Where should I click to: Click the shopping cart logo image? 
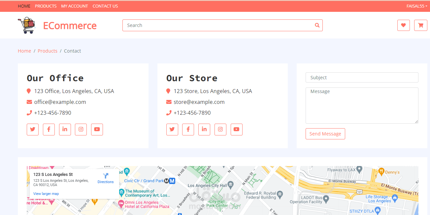click(26, 25)
